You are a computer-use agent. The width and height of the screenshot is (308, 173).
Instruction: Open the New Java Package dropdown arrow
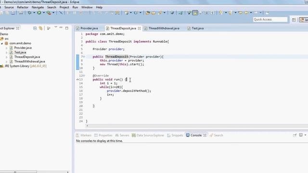pyautogui.click(x=131, y=13)
